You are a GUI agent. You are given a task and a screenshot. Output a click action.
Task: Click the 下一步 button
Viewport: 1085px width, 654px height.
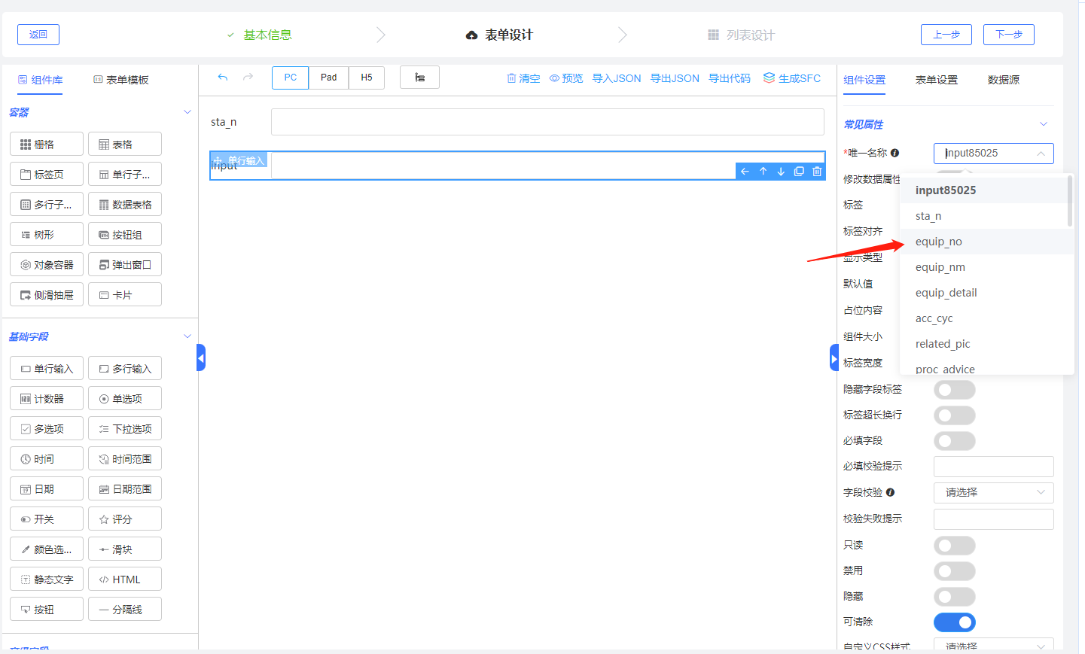[x=1008, y=35]
